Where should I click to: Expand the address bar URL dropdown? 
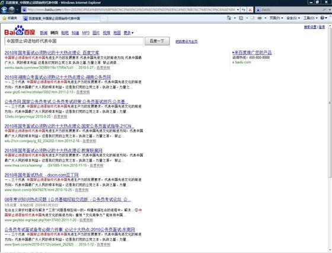(238, 10)
